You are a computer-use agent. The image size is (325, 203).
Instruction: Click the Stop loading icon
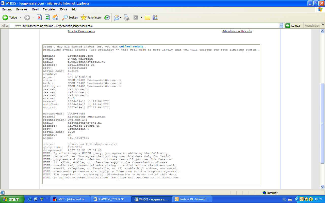click(x=39, y=18)
